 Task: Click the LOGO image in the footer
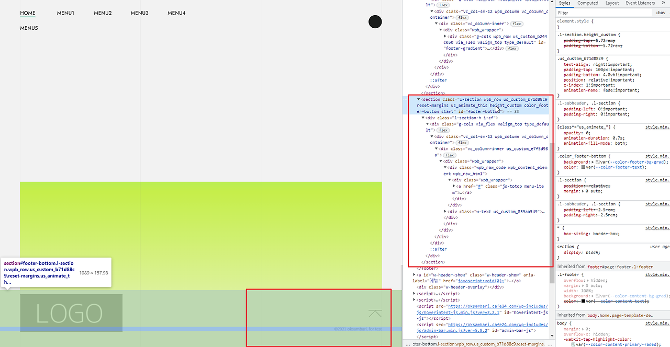71,313
